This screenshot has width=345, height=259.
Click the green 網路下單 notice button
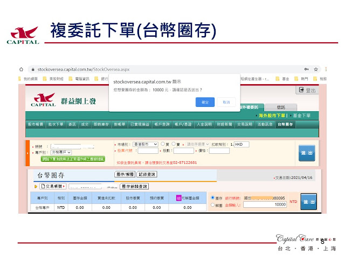click(73, 159)
